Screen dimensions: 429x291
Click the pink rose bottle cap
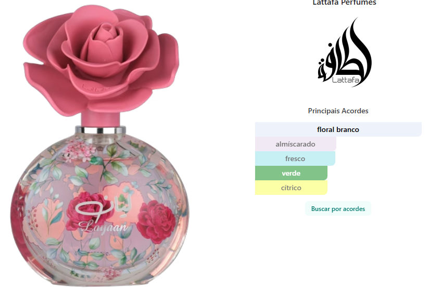(x=101, y=60)
